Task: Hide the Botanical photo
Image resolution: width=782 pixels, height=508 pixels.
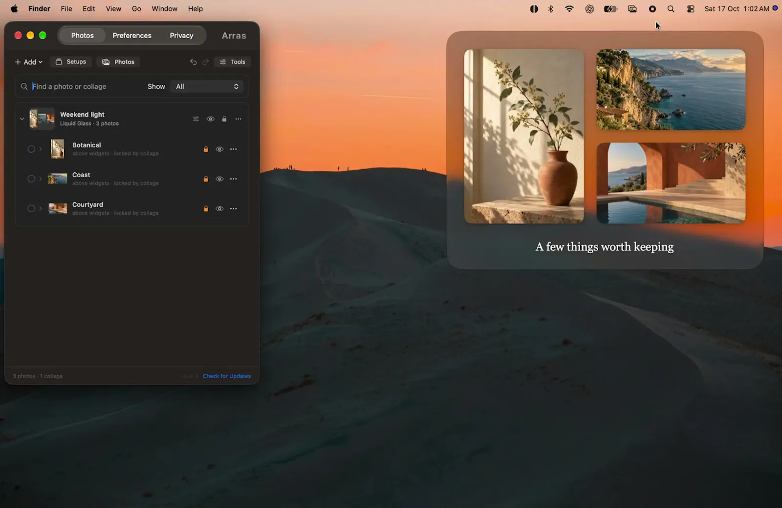Action: click(219, 149)
